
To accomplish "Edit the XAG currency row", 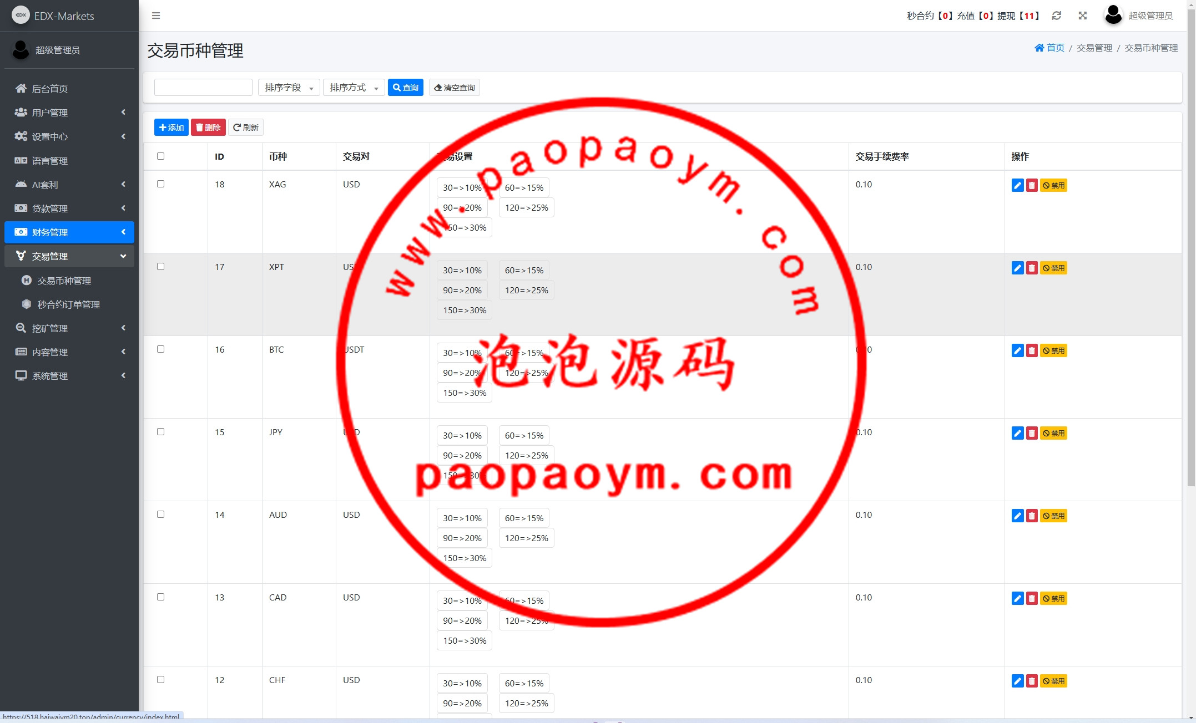I will (1017, 185).
